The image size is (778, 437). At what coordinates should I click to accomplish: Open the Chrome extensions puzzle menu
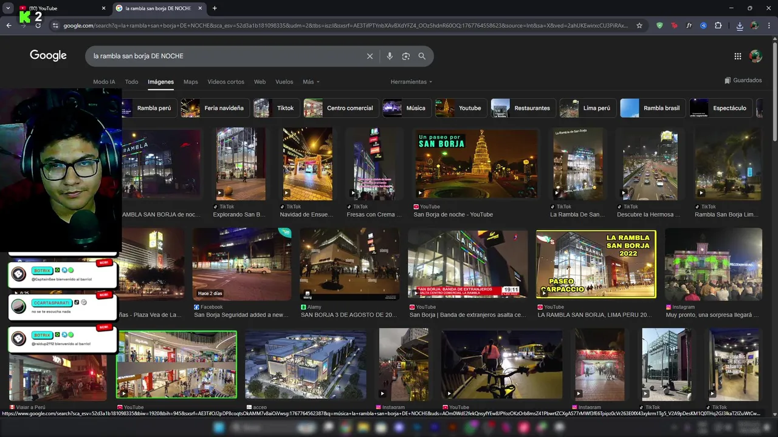(718, 25)
